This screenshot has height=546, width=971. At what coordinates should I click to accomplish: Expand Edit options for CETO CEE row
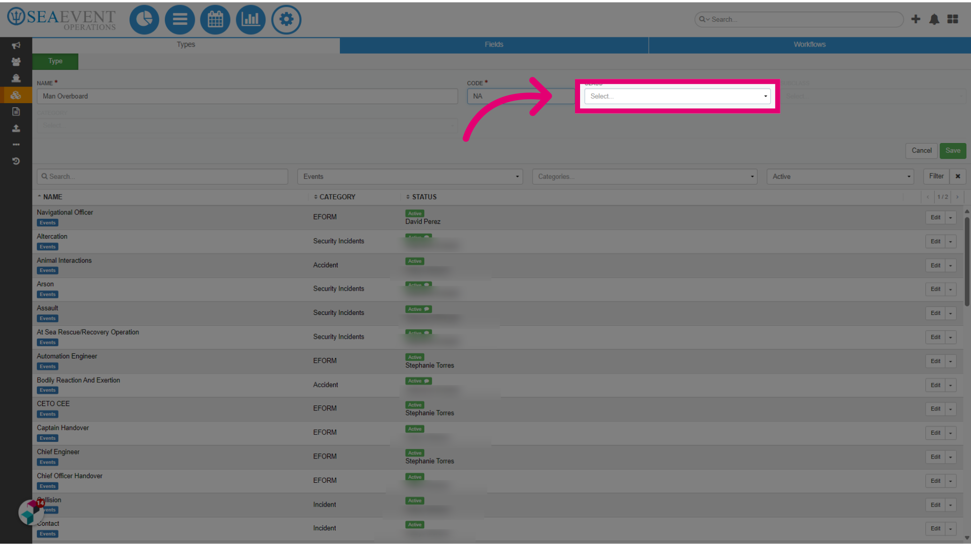point(951,409)
